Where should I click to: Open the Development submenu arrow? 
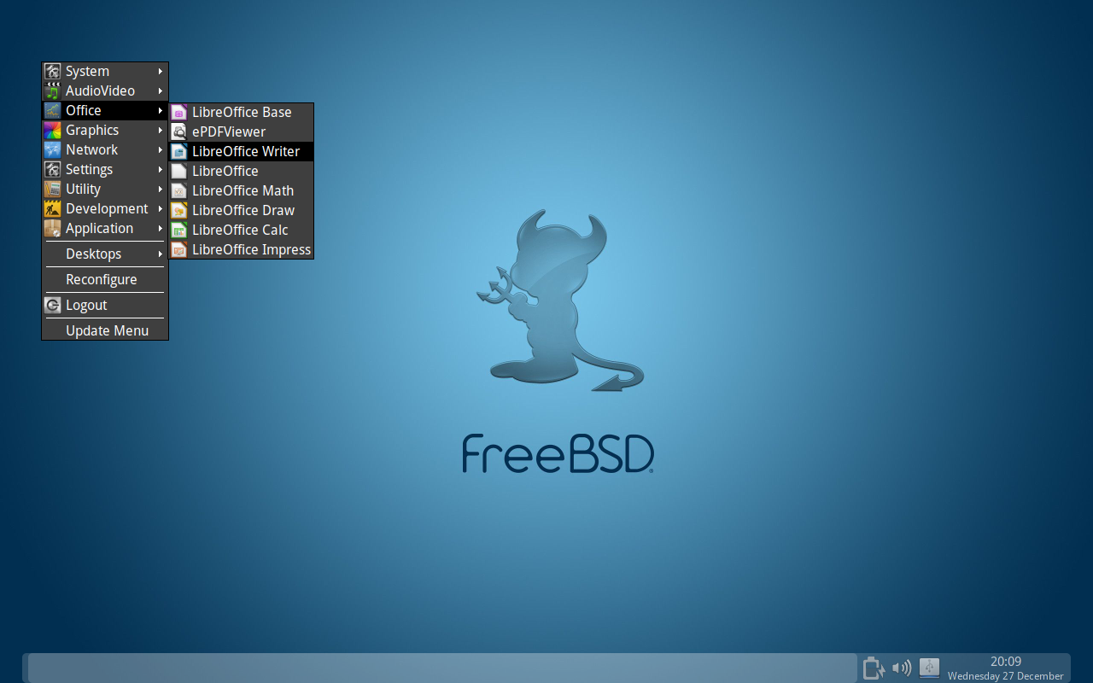point(161,208)
